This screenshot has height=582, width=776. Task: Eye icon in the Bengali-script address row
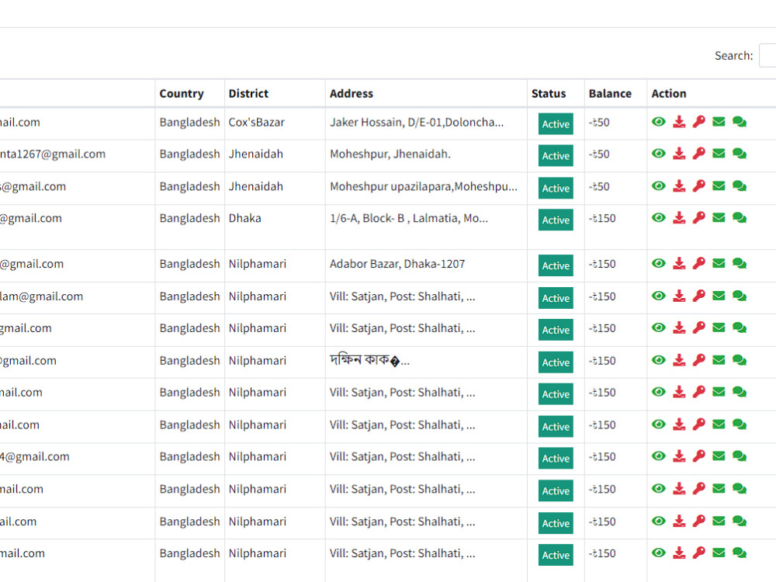coord(658,360)
